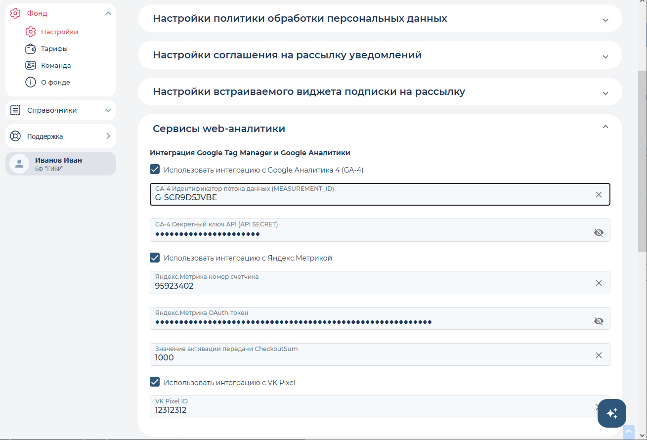Screen dimensions: 647x440
Task: Open the Тарифы menu item
Action: (54, 48)
